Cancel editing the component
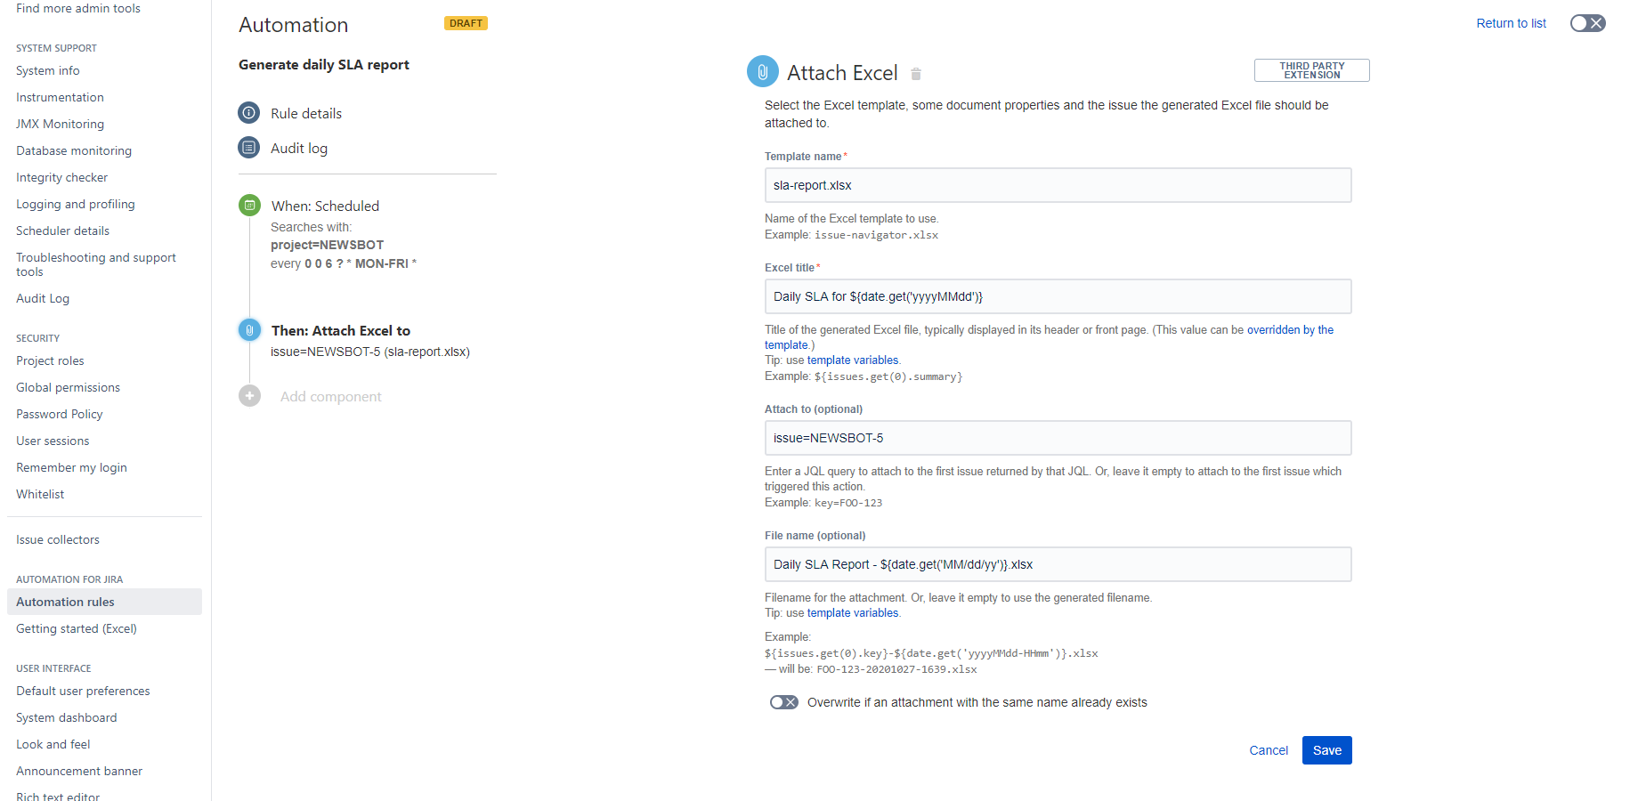Screen dimensions: 1638x801 tap(1269, 750)
